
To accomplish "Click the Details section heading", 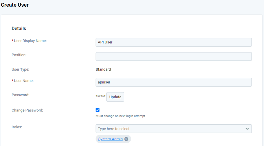I will pos(19,29).
